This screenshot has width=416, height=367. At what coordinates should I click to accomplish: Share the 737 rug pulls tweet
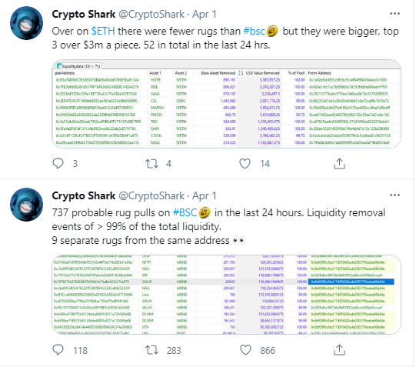coord(339,350)
